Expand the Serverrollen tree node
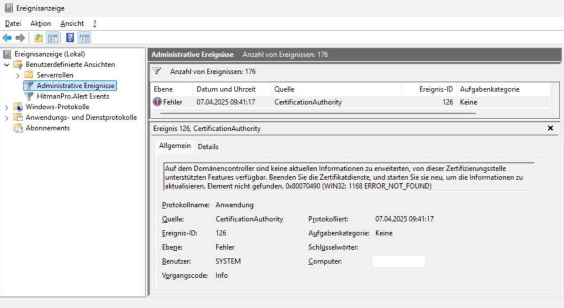Image resolution: width=564 pixels, height=308 pixels. pos(18,75)
